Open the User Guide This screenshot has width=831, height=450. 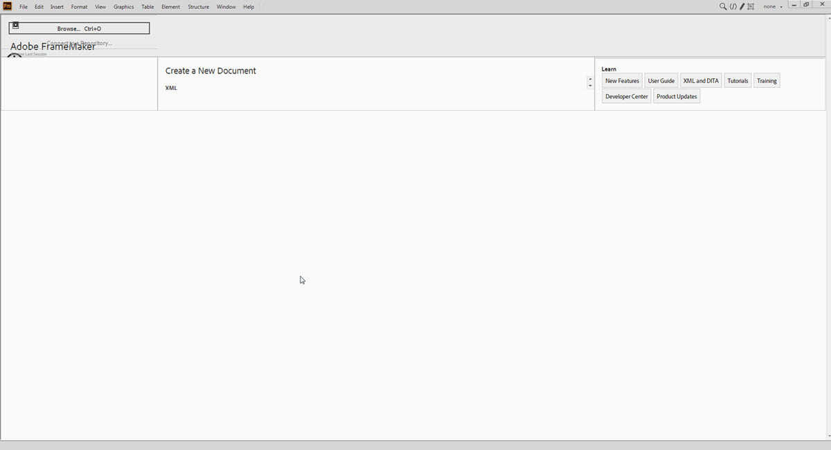[661, 80]
